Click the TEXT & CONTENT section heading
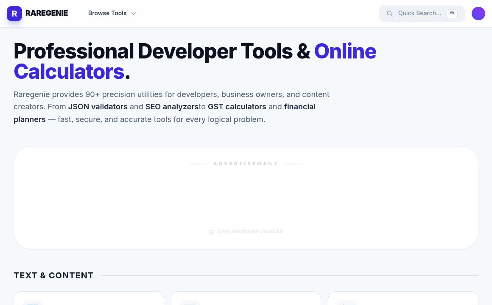492x305 pixels. 53,275
